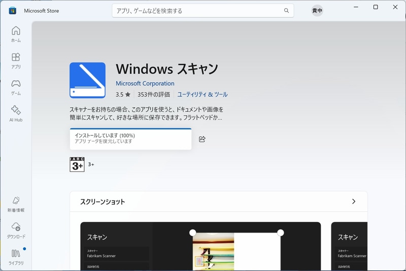Click the Windows スキャン app icon

87,80
